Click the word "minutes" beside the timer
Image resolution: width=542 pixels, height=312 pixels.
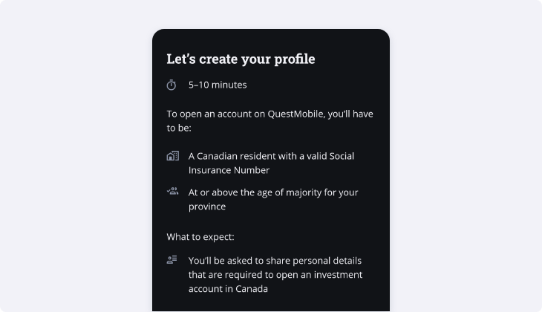229,85
